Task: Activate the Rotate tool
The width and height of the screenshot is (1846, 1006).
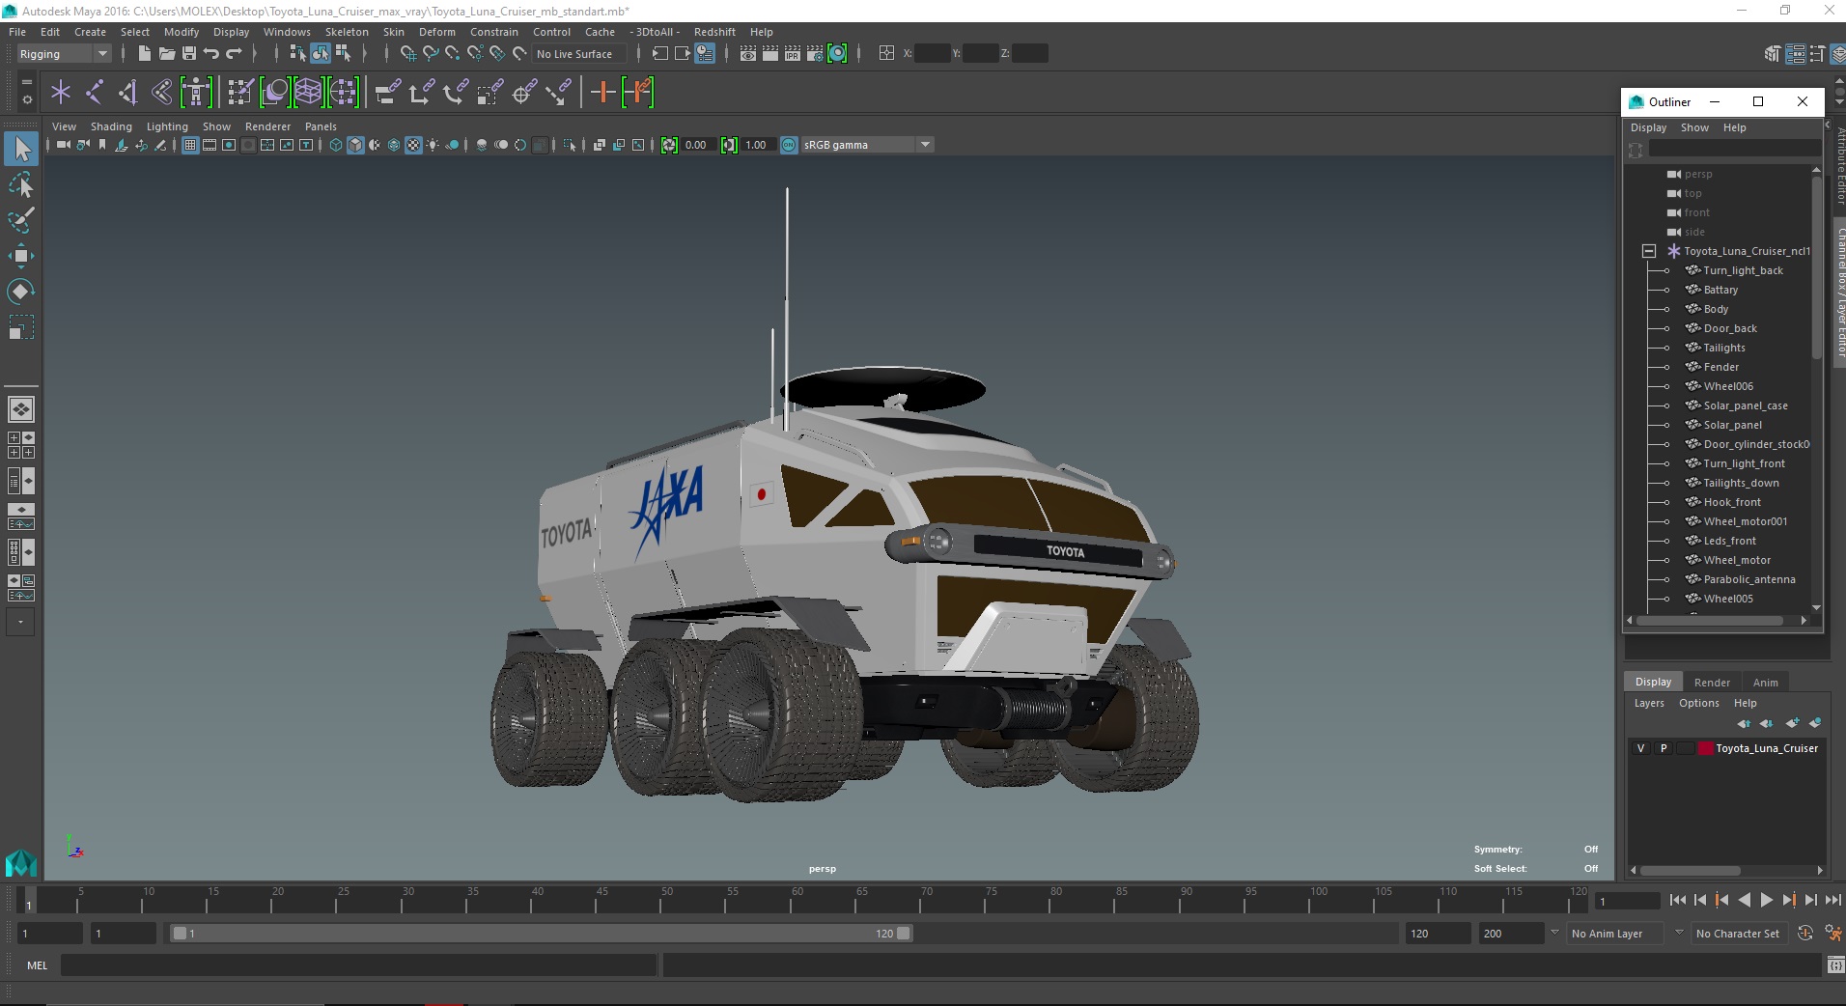Action: point(21,292)
